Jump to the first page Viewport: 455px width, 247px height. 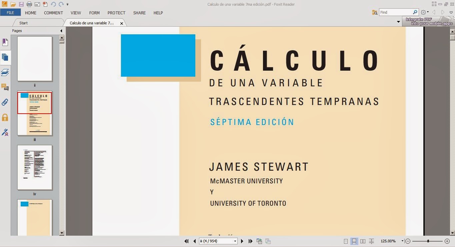(187, 241)
